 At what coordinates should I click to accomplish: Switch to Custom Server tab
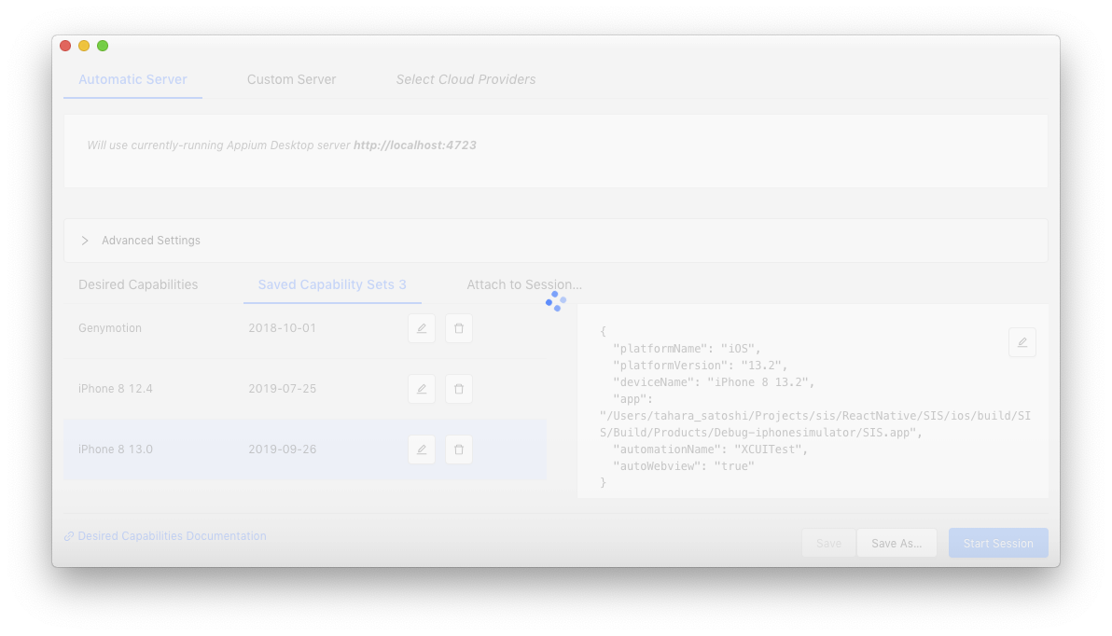coord(291,79)
